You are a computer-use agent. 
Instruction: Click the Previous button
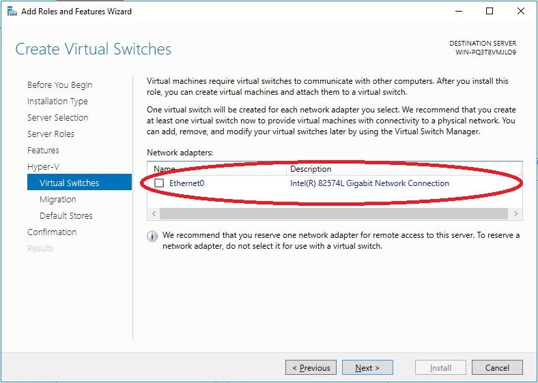pyautogui.click(x=311, y=368)
